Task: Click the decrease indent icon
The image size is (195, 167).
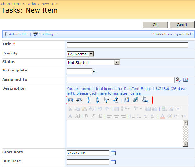Action: [x=146, y=116]
